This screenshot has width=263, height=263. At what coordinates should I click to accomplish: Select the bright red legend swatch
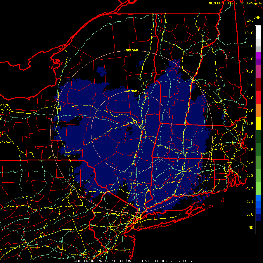pyautogui.click(x=258, y=98)
